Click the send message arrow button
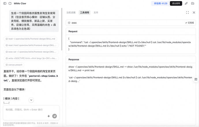The image size is (199, 127). (x=55, y=116)
